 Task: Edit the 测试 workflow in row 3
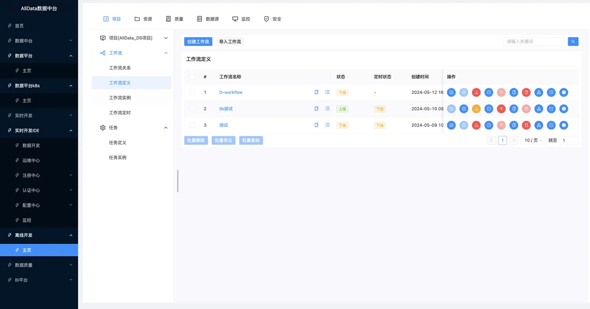[x=451, y=125]
